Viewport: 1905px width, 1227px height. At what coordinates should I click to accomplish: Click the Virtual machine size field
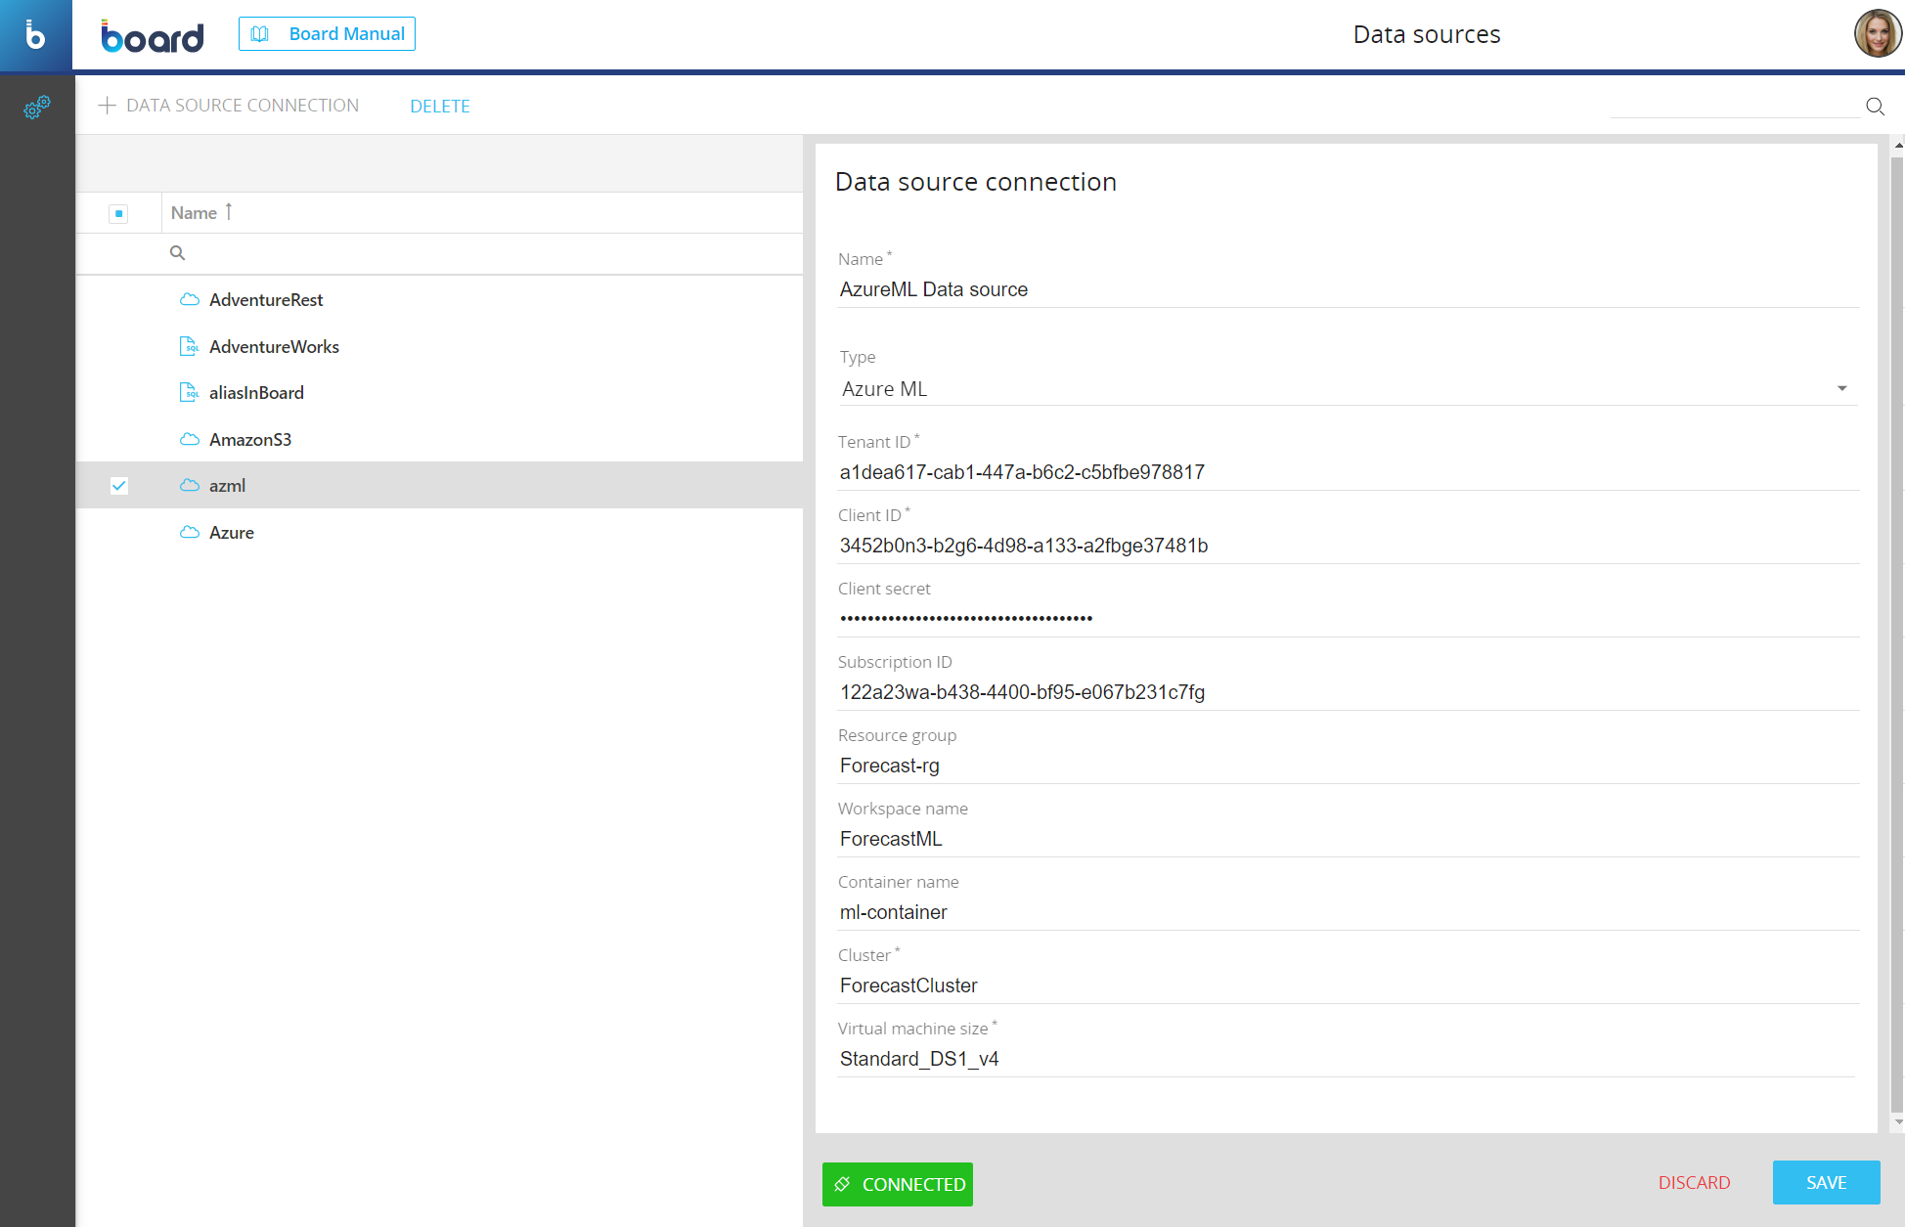click(1348, 1059)
